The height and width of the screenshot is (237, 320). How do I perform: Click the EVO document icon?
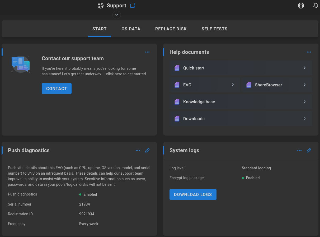pos(177,85)
